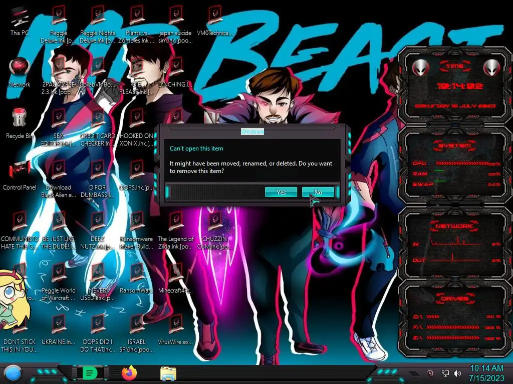Click the CPU usage bar in widget

click(x=462, y=163)
